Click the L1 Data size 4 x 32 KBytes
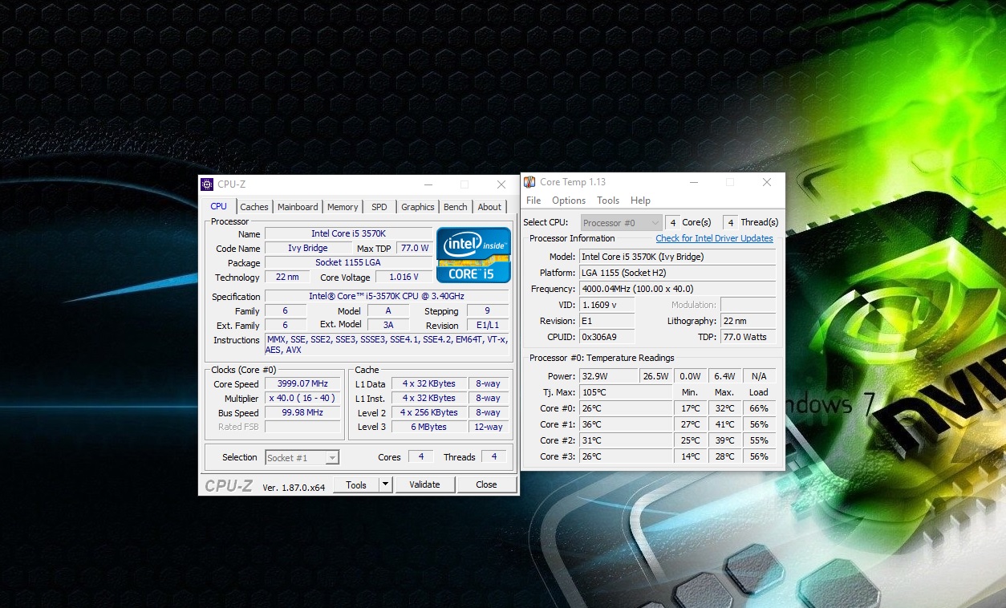This screenshot has height=608, width=1006. pos(428,383)
